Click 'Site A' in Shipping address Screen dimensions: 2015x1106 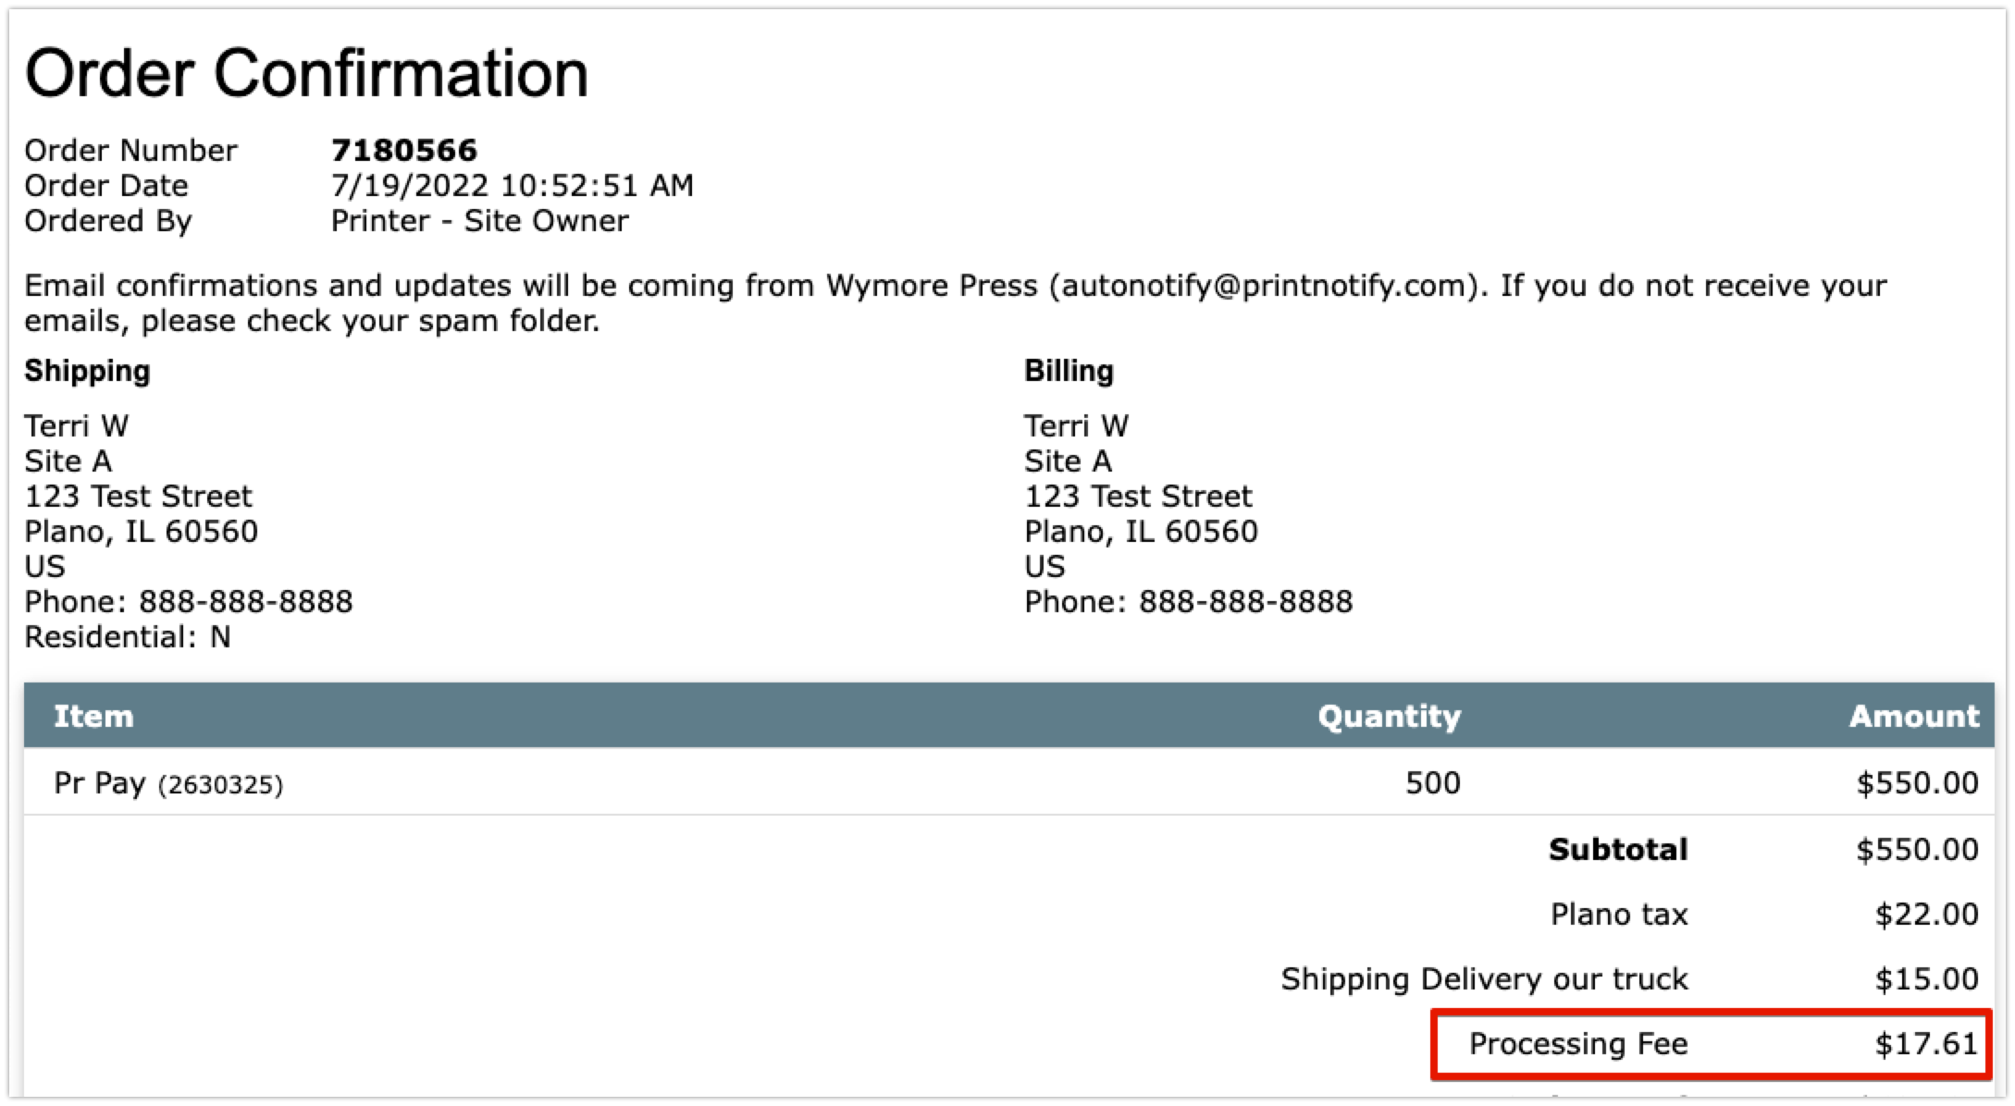point(68,461)
